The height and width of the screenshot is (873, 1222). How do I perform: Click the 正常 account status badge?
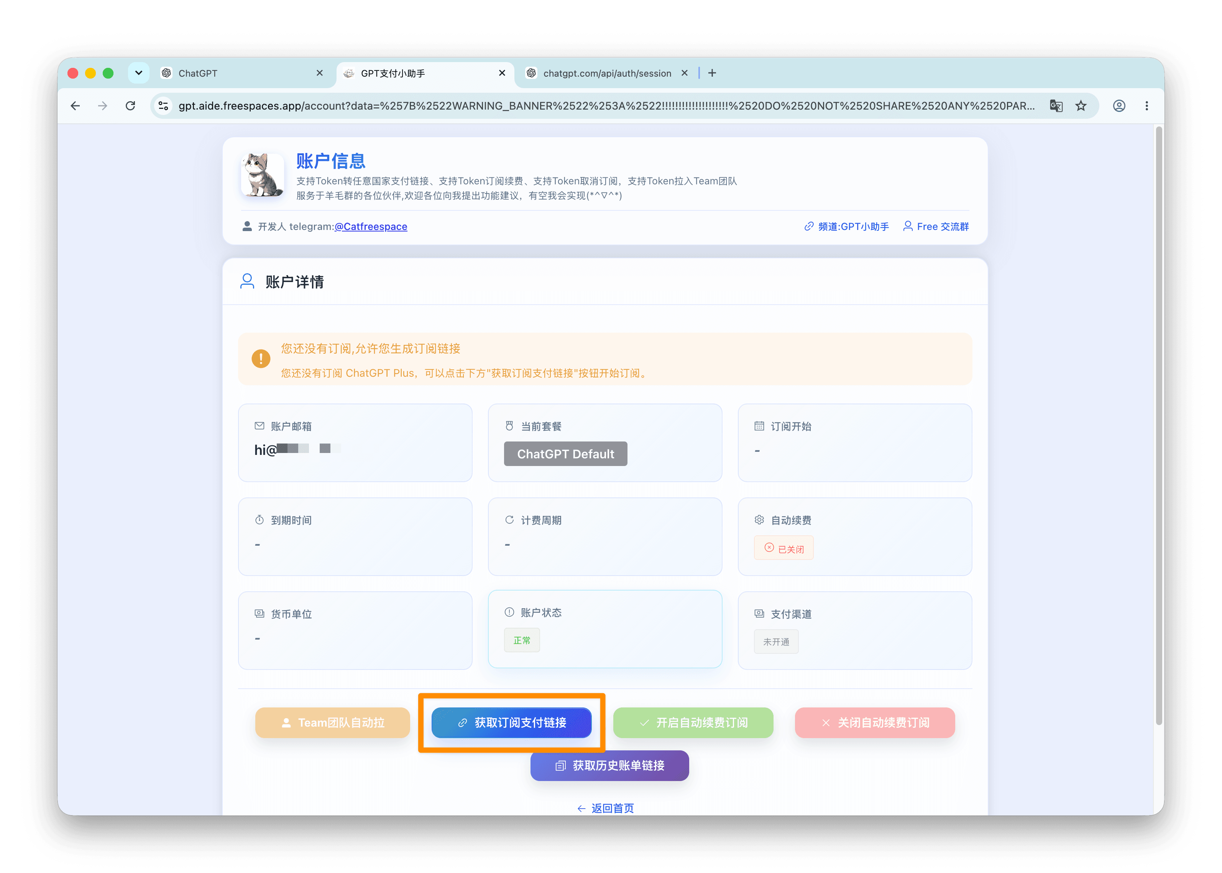522,640
